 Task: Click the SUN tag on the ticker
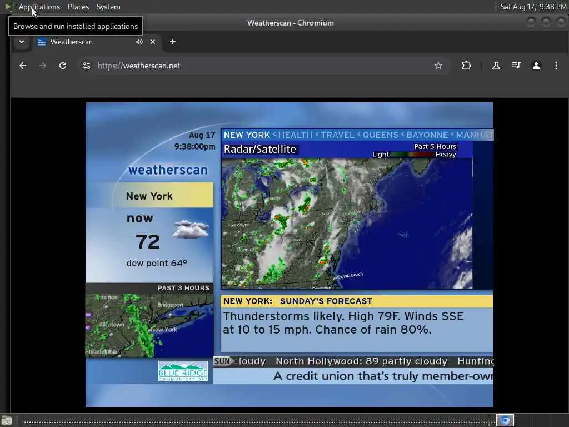[222, 361]
